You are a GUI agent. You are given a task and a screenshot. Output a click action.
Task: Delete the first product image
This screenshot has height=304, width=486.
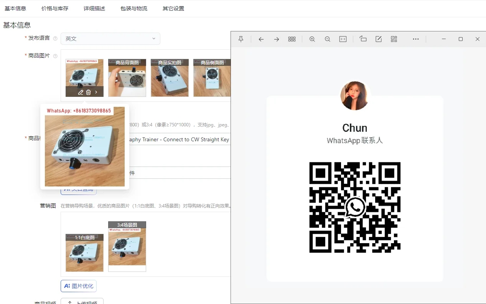coord(89,92)
